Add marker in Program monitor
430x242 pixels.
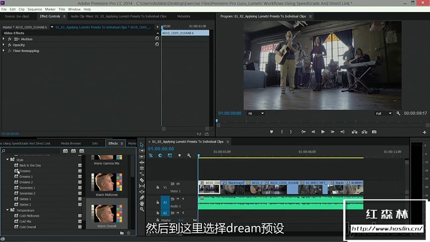(x=272, y=132)
